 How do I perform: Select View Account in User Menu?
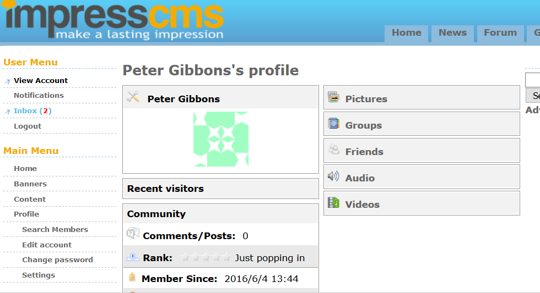click(41, 80)
